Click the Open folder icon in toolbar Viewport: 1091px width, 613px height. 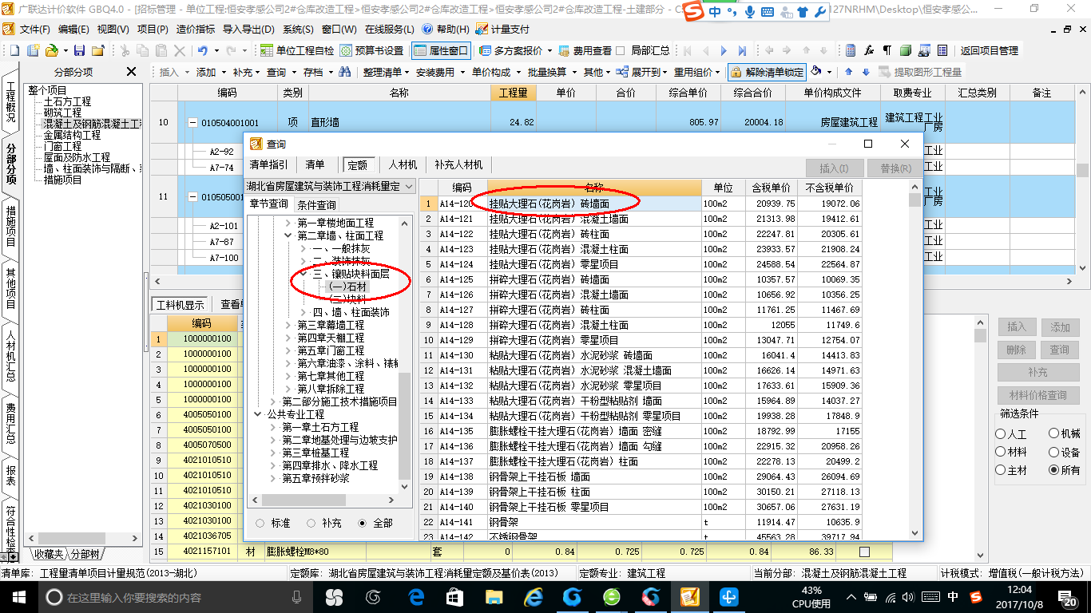51,50
